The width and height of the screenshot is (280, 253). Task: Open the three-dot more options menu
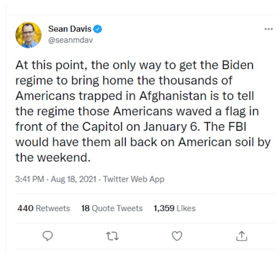tap(268, 29)
